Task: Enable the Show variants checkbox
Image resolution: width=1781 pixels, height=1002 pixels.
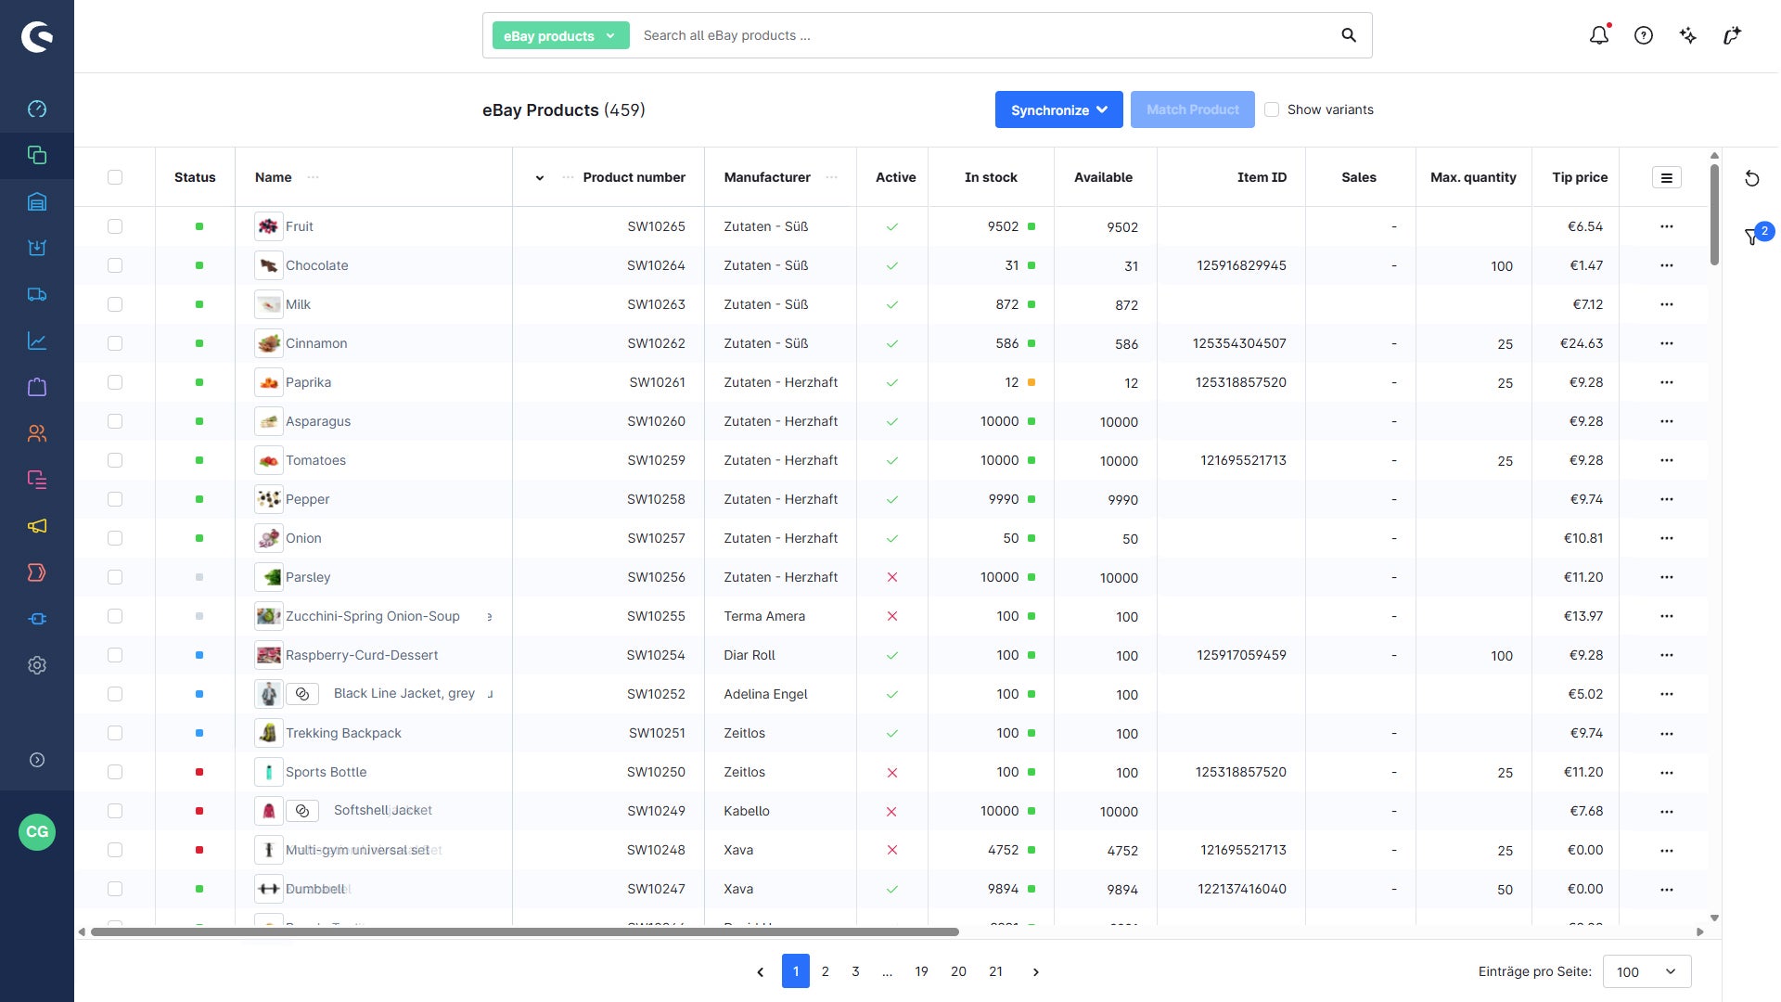Action: point(1272,109)
